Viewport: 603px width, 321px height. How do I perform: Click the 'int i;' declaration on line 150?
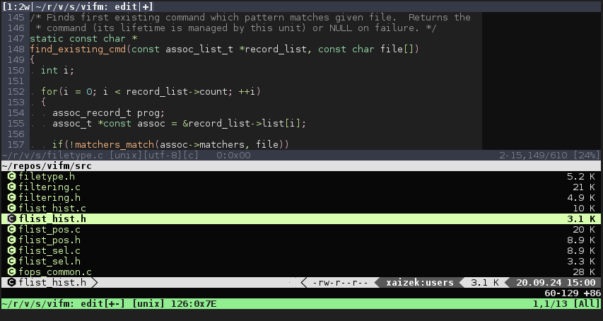[x=58, y=70]
